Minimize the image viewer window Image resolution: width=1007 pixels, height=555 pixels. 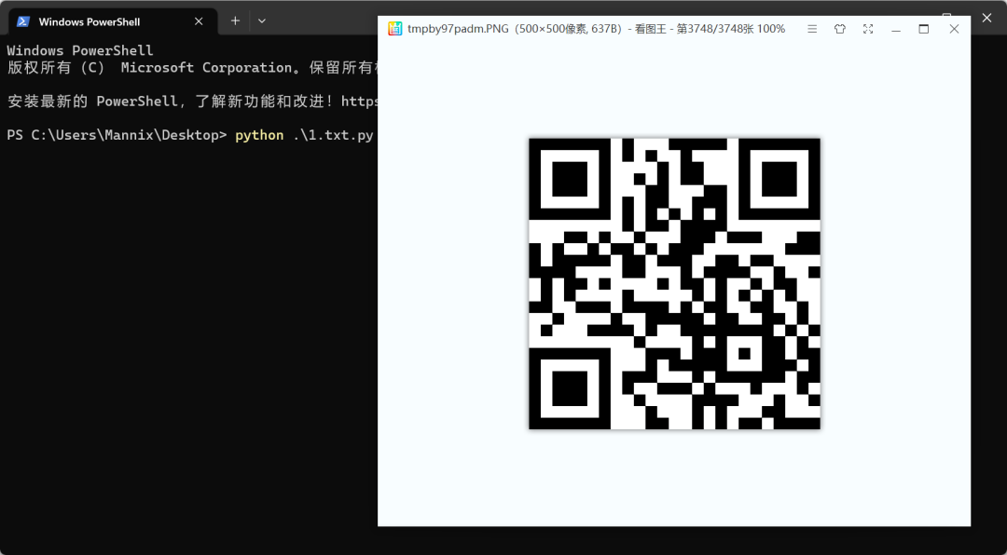coord(896,29)
